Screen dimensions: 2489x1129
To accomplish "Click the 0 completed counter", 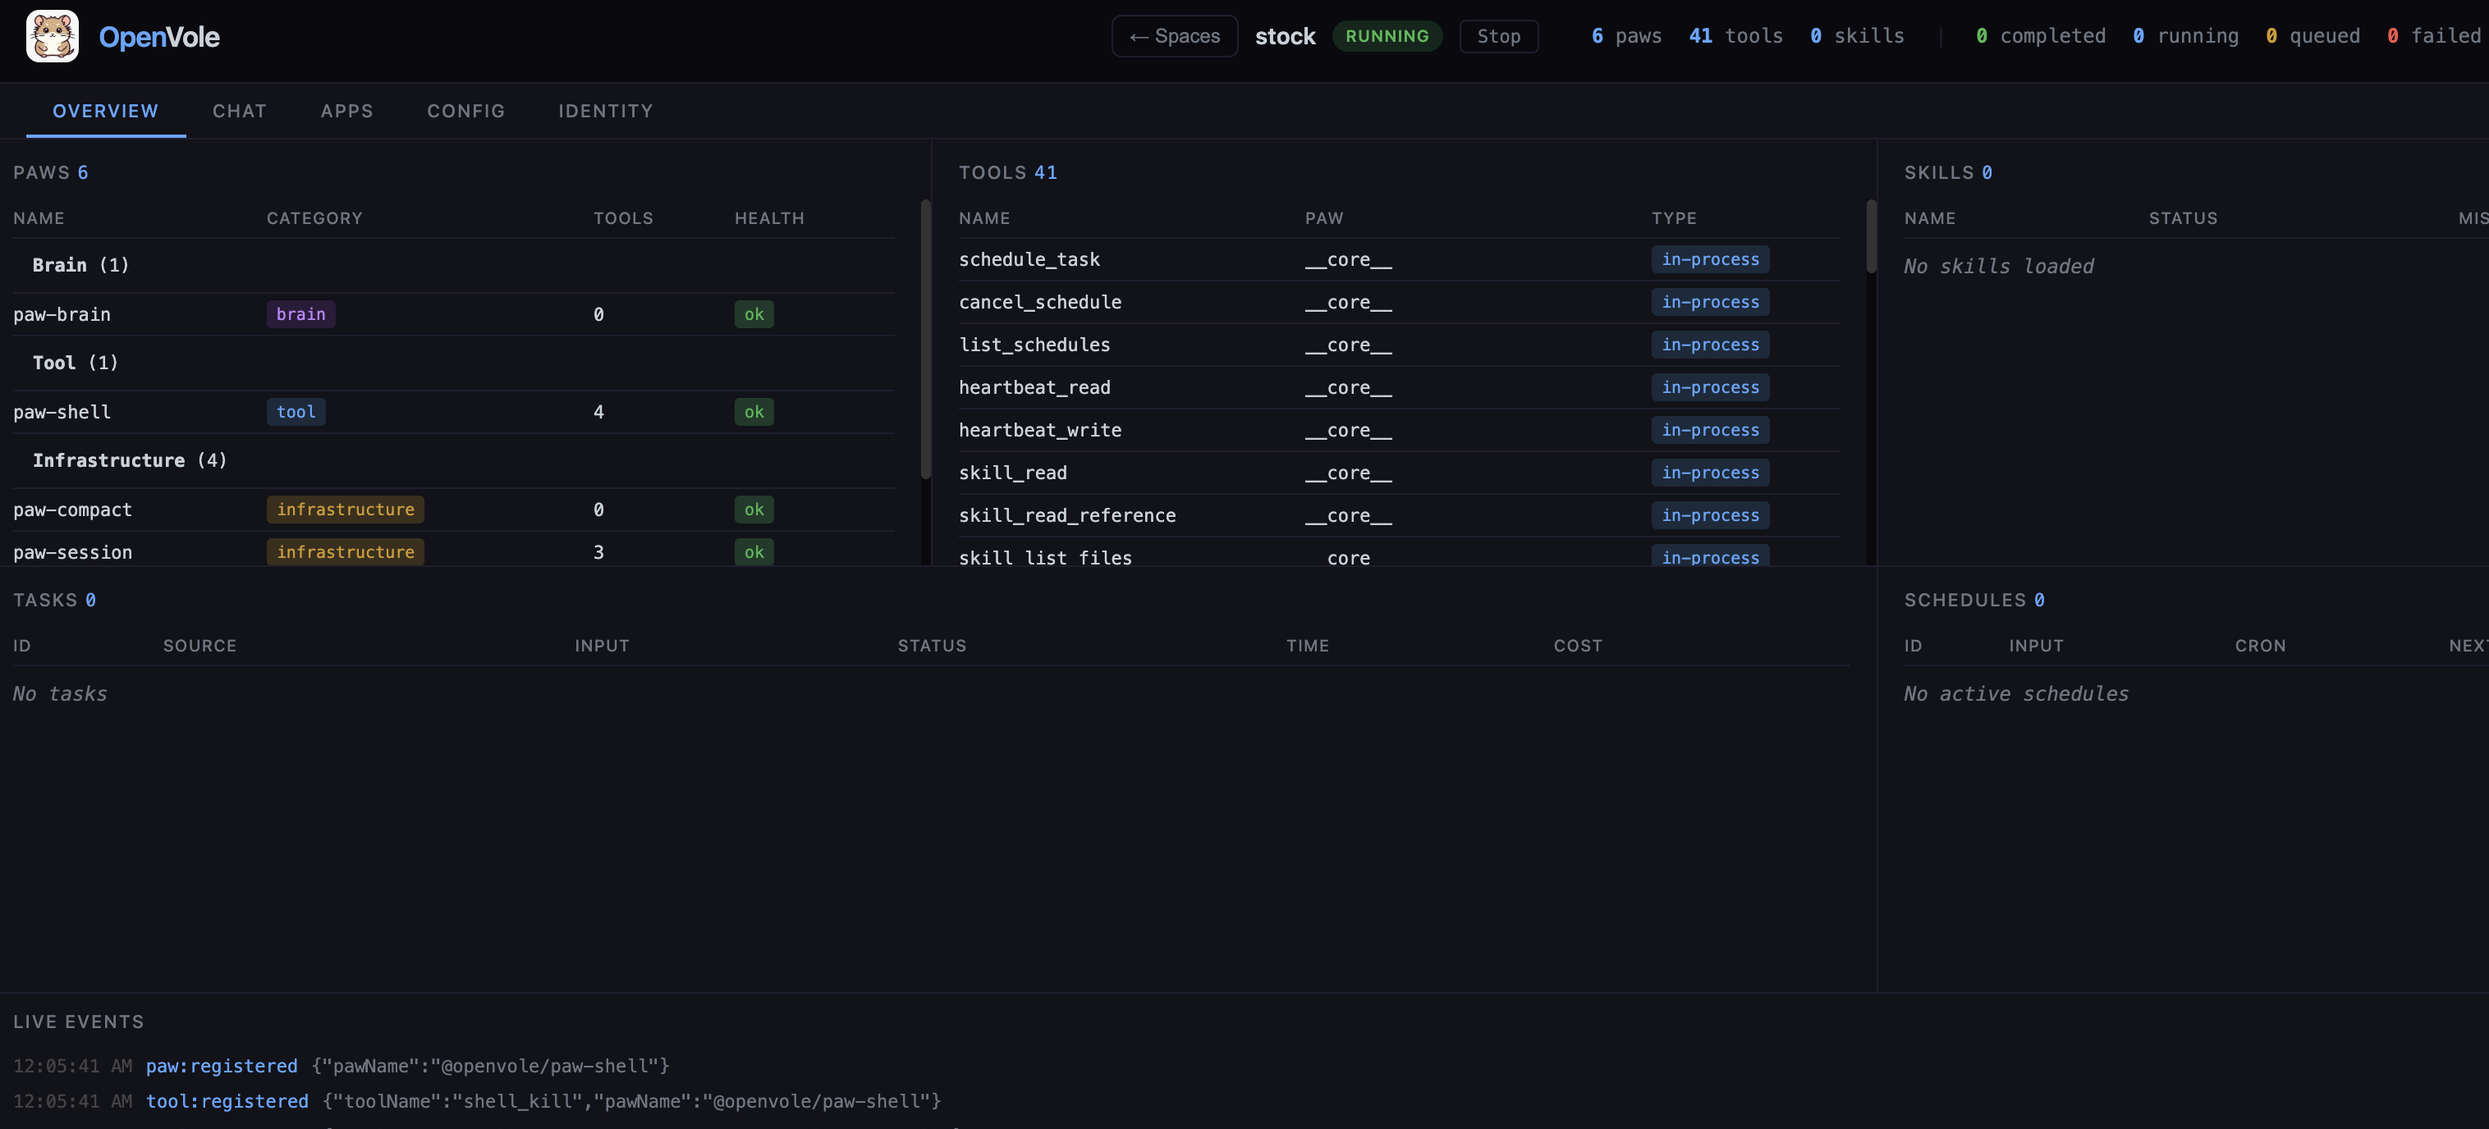I will [2041, 36].
